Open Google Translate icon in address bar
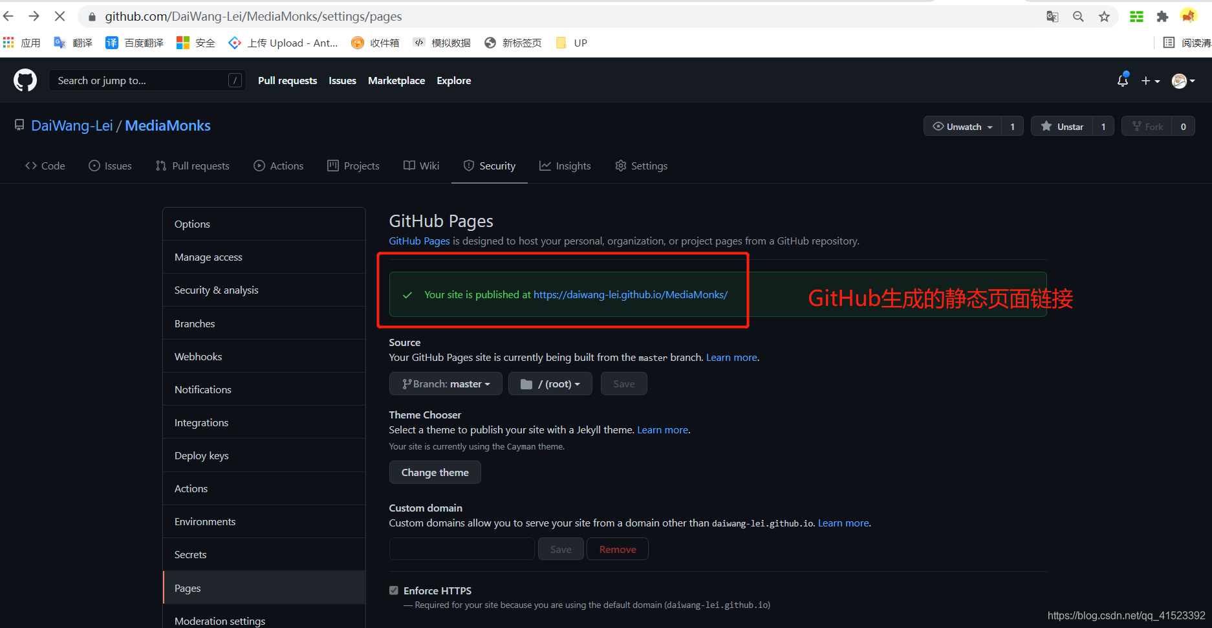1212x628 pixels. [x=1052, y=17]
